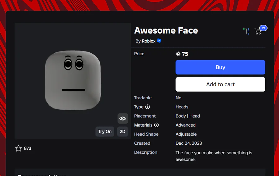Switch the preview to 2D view
This screenshot has height=176, width=279.
tap(122, 131)
